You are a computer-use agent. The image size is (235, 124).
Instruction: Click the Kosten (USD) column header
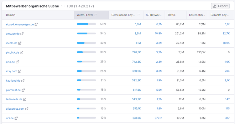(197, 15)
